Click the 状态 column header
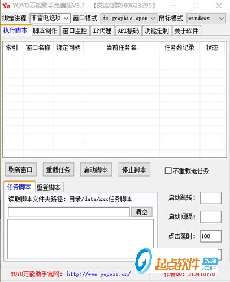 [212, 47]
